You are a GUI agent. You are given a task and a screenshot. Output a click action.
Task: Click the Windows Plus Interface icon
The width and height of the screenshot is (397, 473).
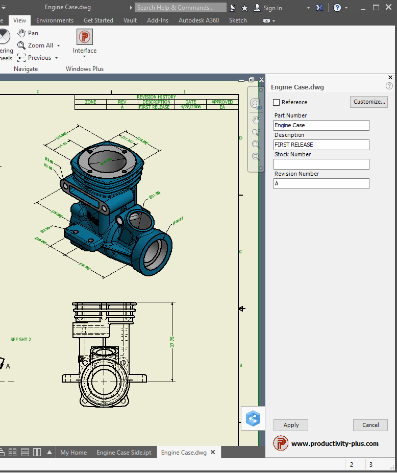pyautogui.click(x=85, y=37)
